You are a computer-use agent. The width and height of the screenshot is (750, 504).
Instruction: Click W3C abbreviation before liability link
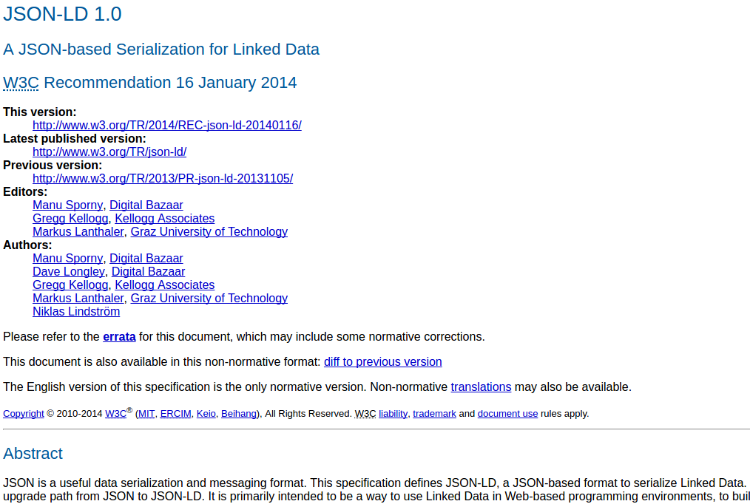pyautogui.click(x=365, y=414)
